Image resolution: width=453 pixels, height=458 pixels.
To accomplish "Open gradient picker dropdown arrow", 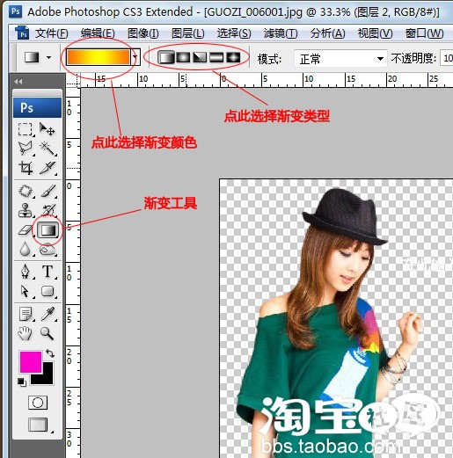I will click(x=135, y=57).
